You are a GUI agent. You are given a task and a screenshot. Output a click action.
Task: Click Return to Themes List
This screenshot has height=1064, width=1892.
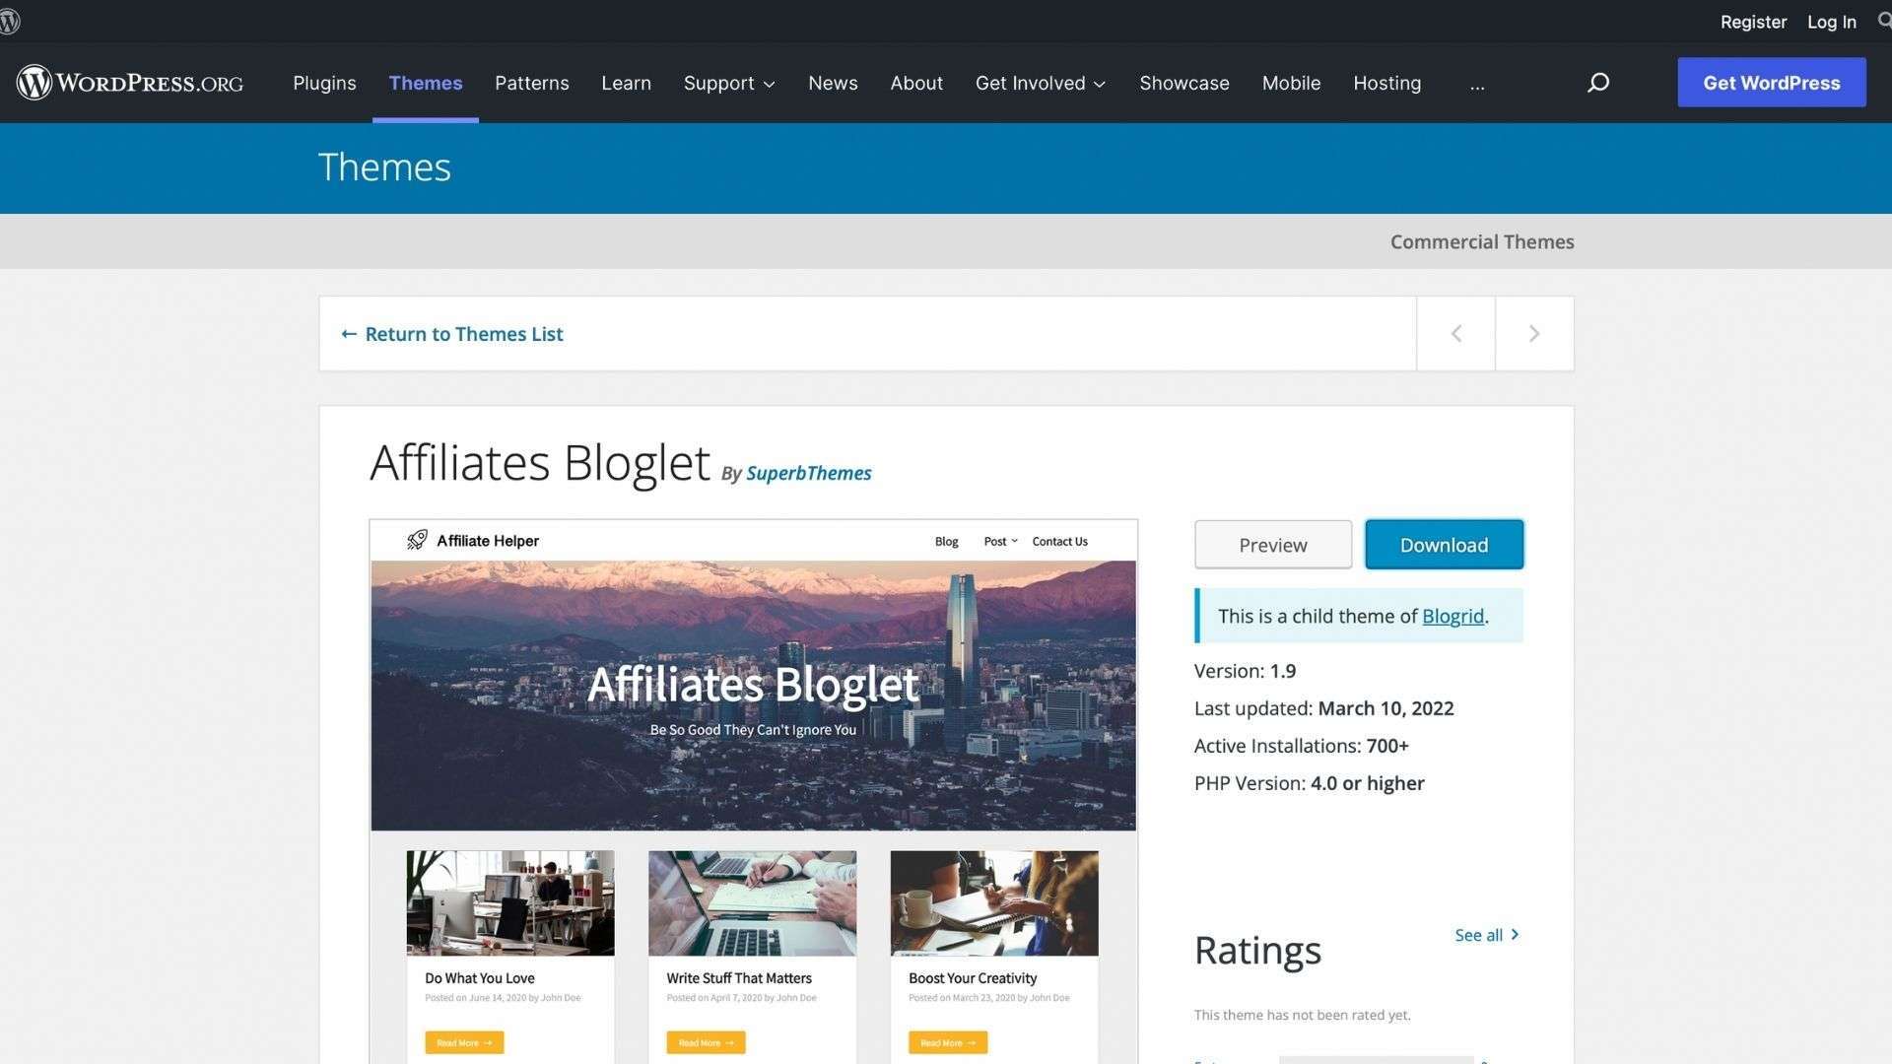point(452,334)
